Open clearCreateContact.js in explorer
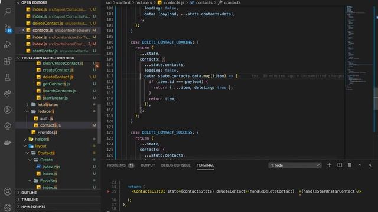Image resolution: width=378 pixels, height=212 pixels. pos(63,64)
